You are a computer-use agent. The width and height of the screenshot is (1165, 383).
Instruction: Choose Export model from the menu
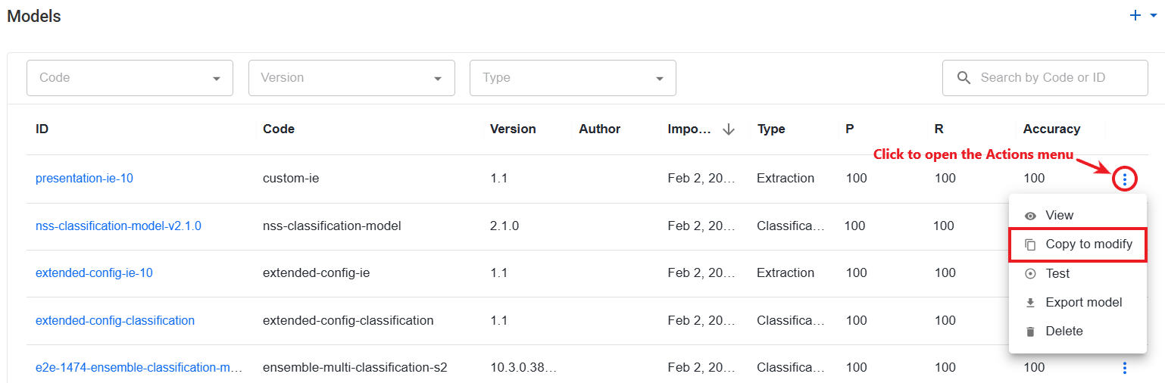point(1076,302)
